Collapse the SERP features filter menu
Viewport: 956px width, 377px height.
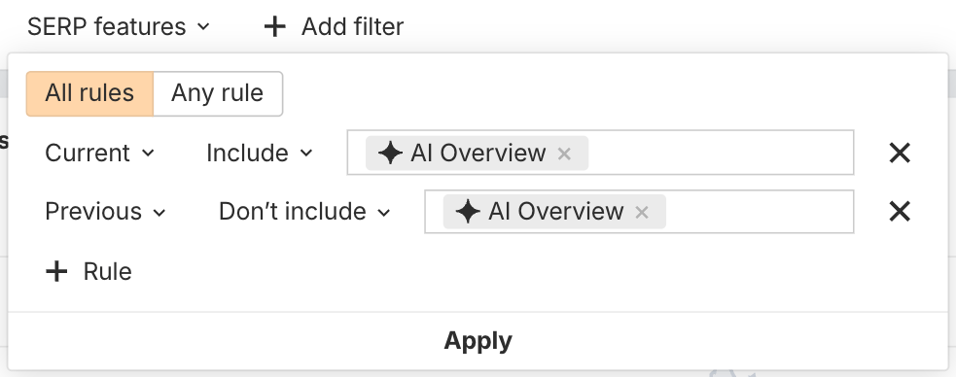pyautogui.click(x=119, y=27)
